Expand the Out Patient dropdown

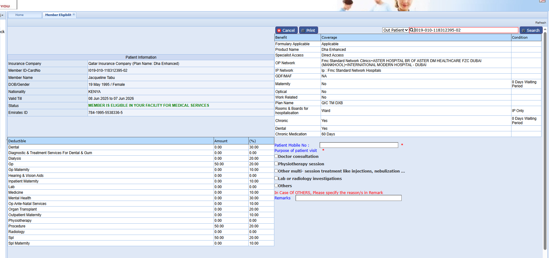395,30
